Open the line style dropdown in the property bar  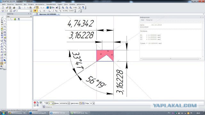point(94,103)
